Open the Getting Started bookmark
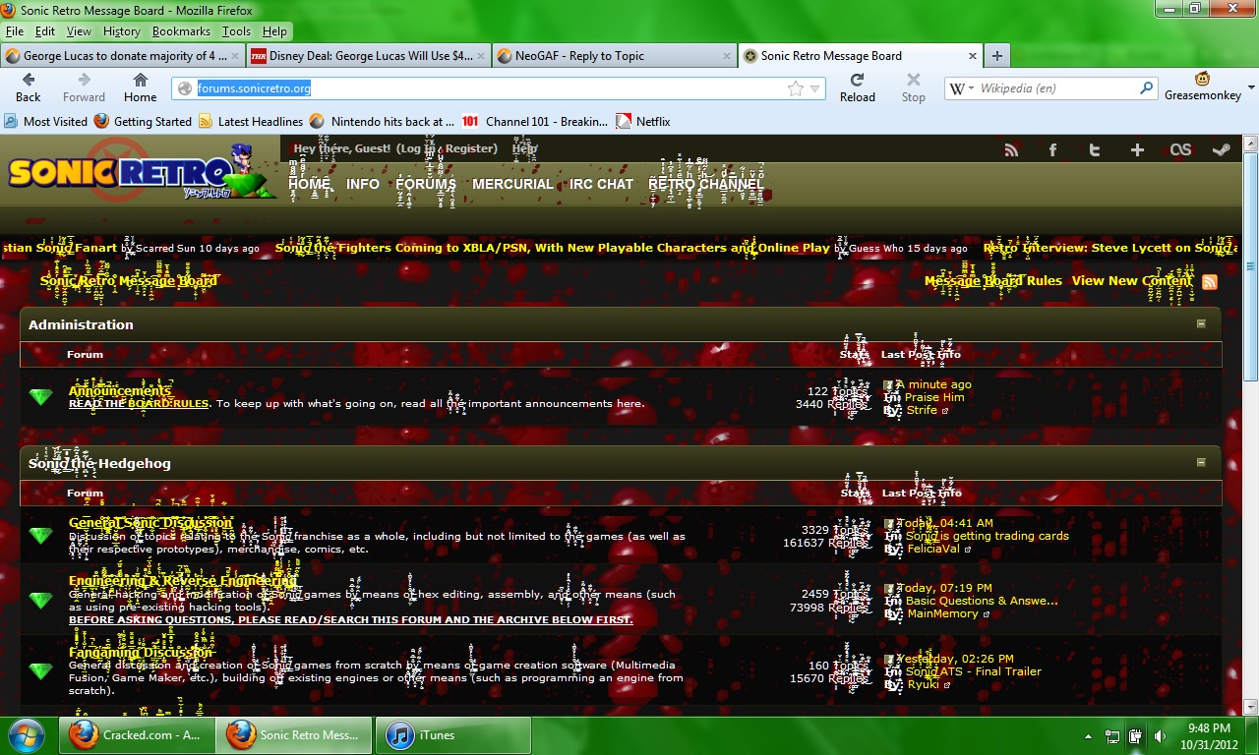 click(x=144, y=122)
